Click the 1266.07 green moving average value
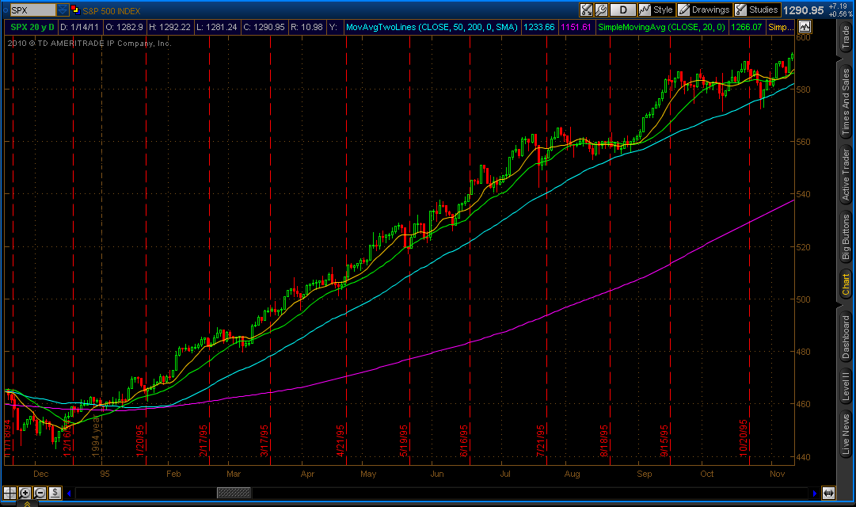Image resolution: width=856 pixels, height=507 pixels. (746, 27)
